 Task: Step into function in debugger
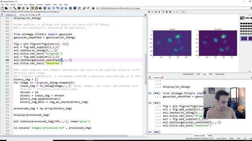[x=58, y=8]
